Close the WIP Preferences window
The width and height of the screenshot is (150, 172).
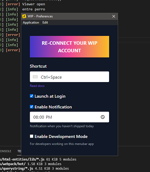click(114, 16)
